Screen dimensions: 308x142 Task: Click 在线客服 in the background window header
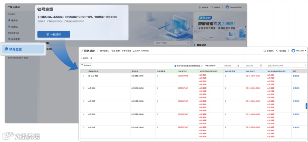coord(215,7)
